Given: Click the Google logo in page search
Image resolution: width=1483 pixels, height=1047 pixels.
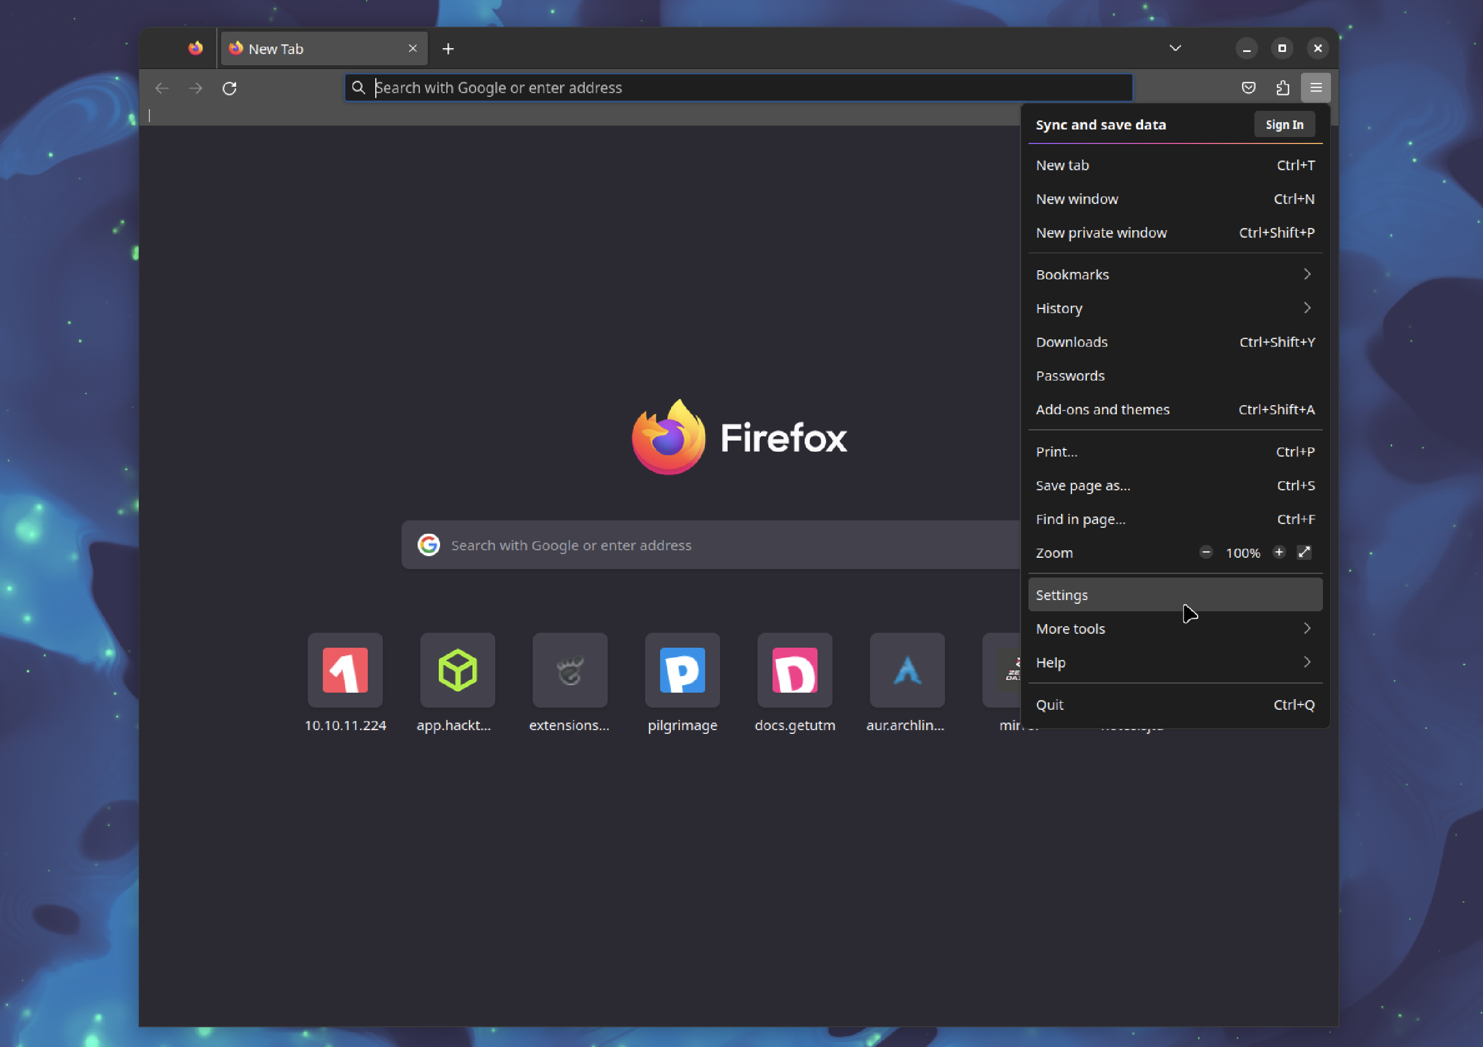Looking at the screenshot, I should pyautogui.click(x=428, y=545).
